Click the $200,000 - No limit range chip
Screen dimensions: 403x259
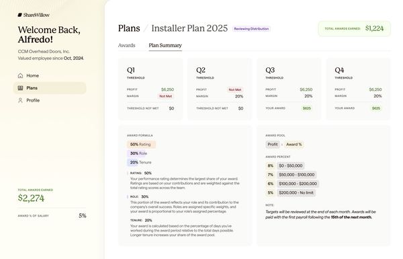pos(296,193)
